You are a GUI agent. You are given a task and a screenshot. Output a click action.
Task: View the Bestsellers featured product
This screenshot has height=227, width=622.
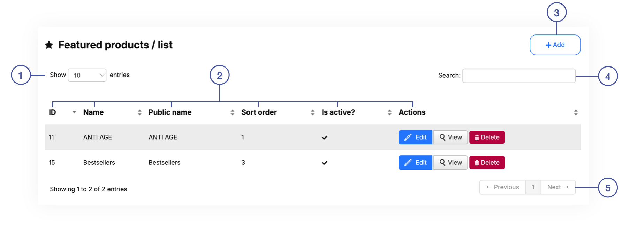click(x=450, y=163)
